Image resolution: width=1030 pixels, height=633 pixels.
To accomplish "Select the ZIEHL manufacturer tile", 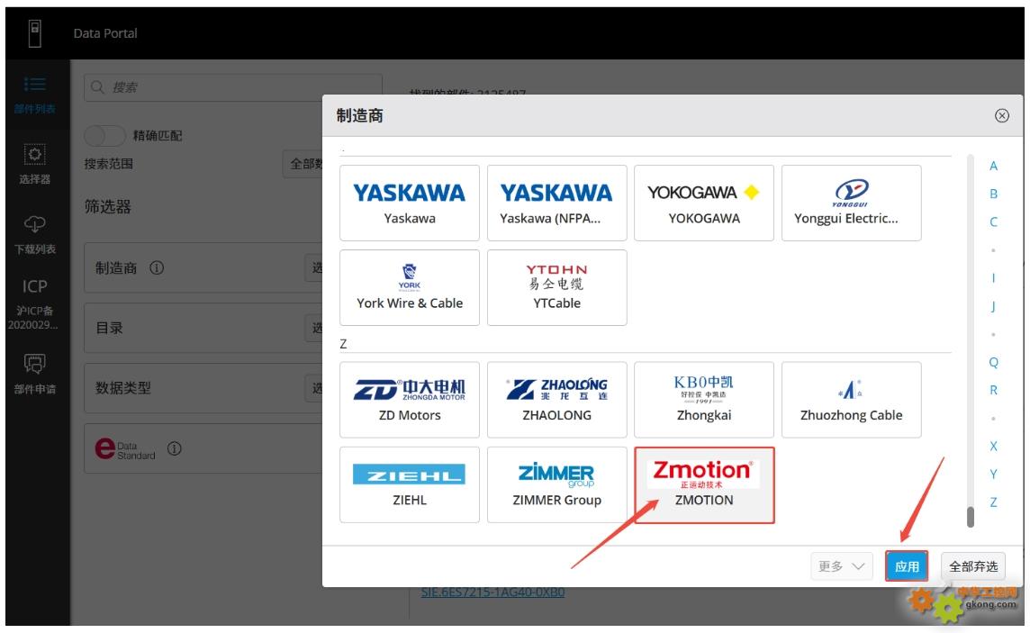I will 410,484.
